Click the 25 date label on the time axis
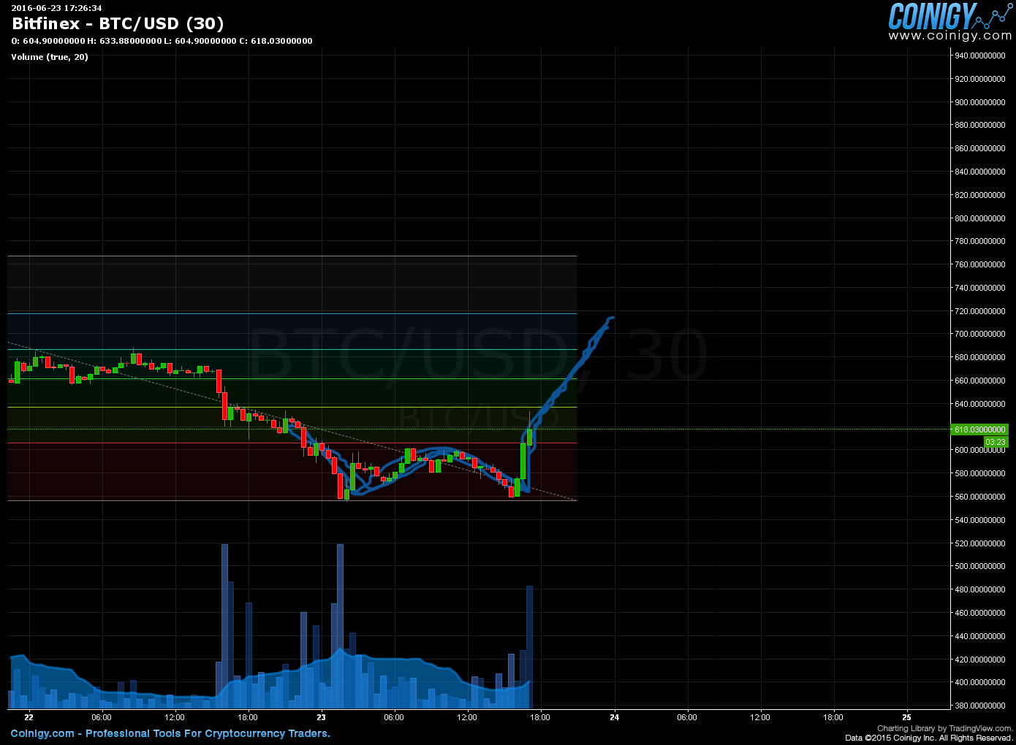 (907, 717)
